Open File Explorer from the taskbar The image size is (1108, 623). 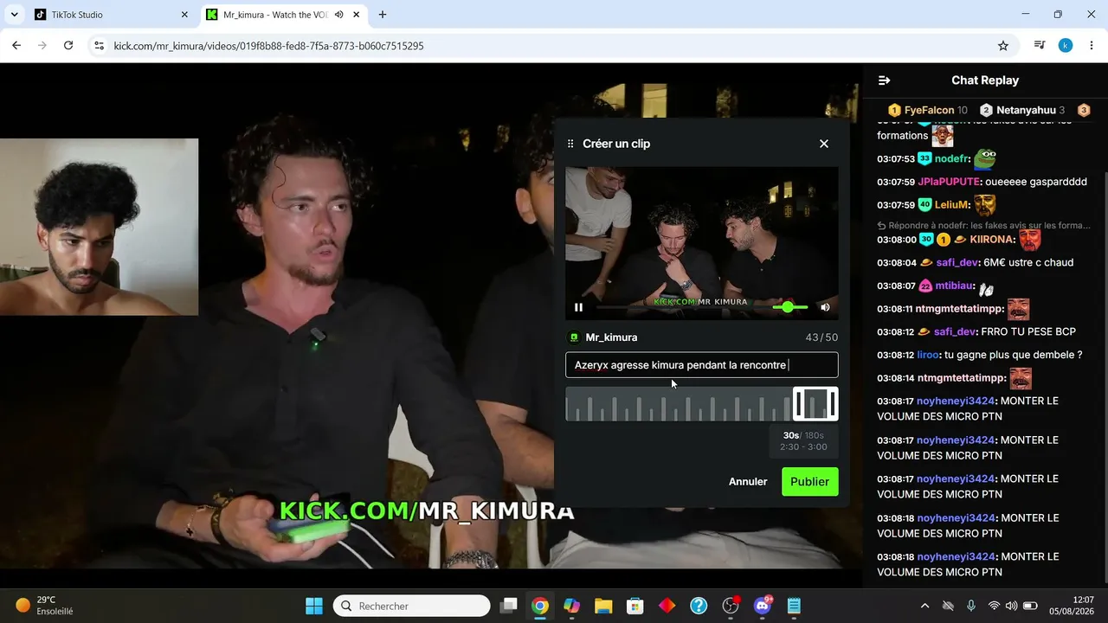[603, 606]
